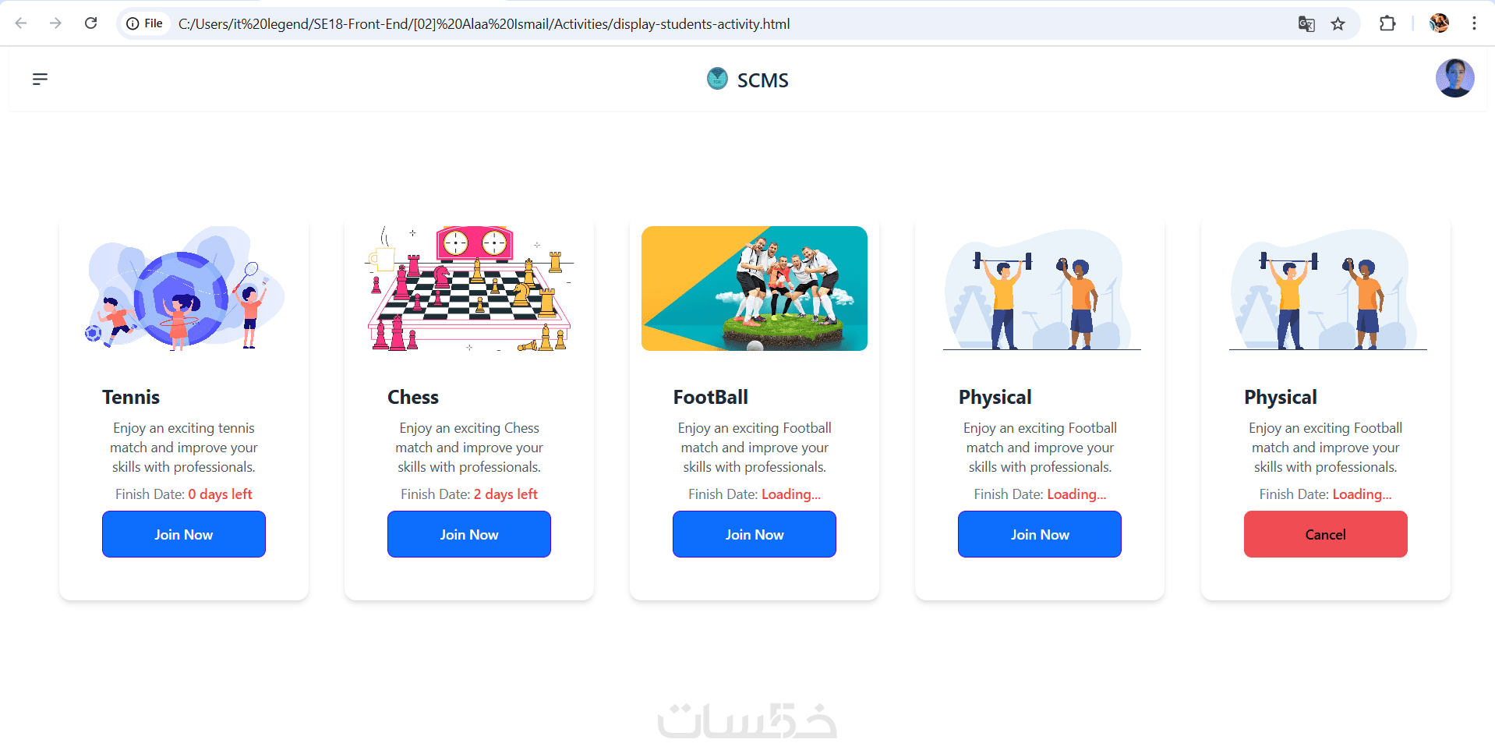
Task: Open the hamburger sidebar menu icon
Action: click(x=40, y=79)
